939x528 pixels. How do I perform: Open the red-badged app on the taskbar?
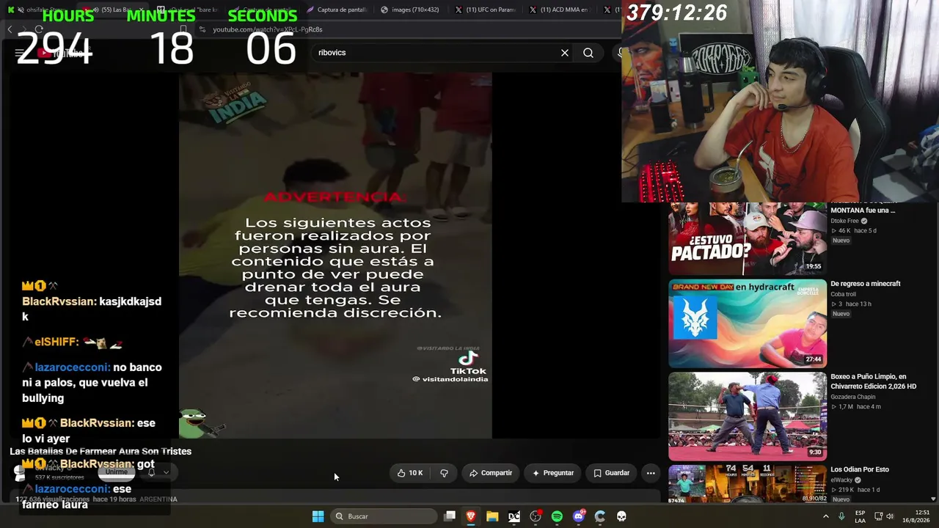click(x=536, y=516)
